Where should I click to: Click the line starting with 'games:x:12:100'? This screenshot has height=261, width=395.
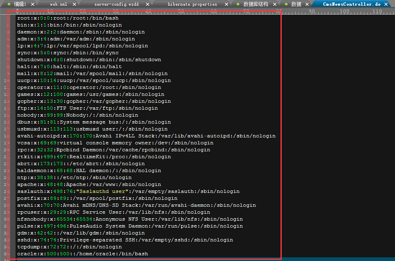click(x=91, y=95)
